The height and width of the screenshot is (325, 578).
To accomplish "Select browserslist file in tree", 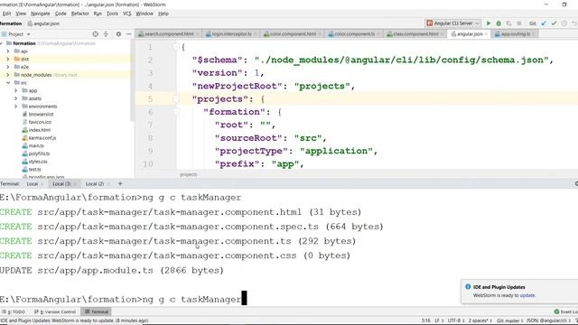I will click(x=41, y=115).
